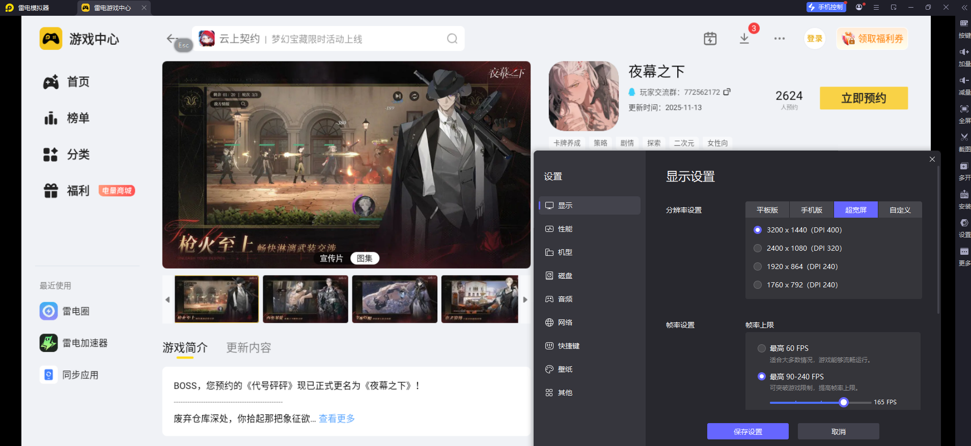
Task: Open the hamburger menu in title bar
Action: click(876, 7)
